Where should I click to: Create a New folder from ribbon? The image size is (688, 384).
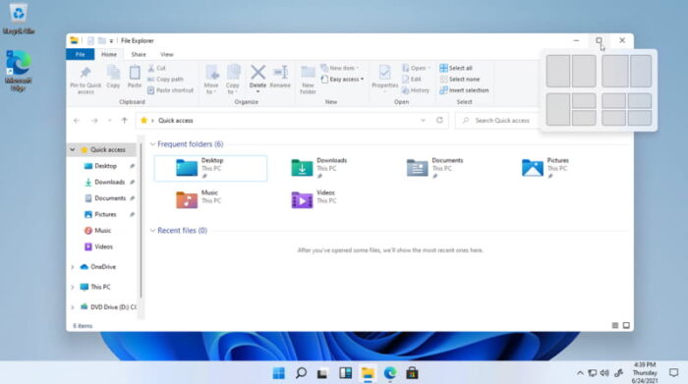[x=308, y=80]
